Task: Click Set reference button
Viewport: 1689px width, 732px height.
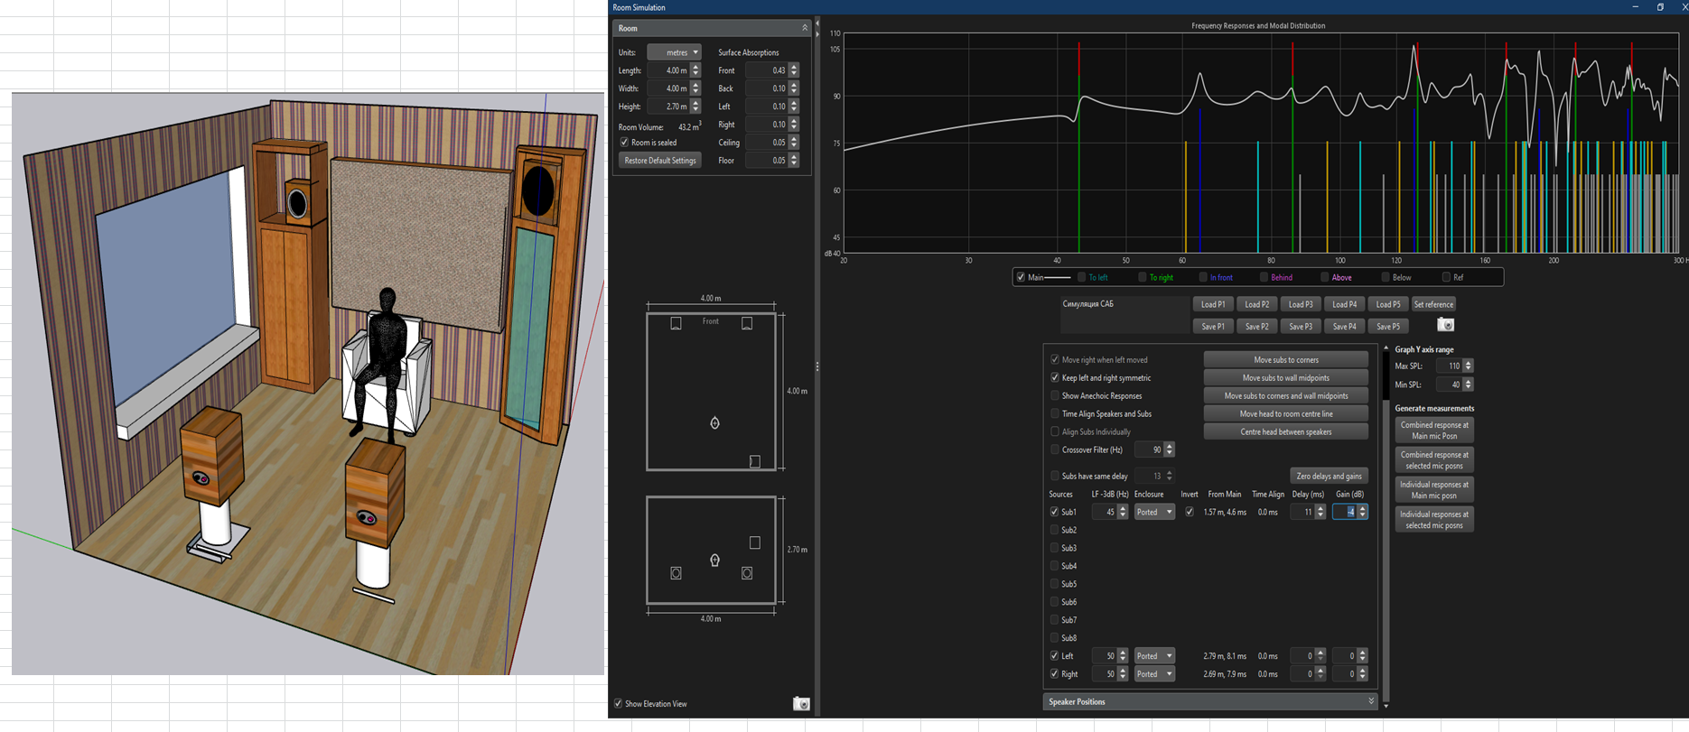Action: pyautogui.click(x=1433, y=304)
